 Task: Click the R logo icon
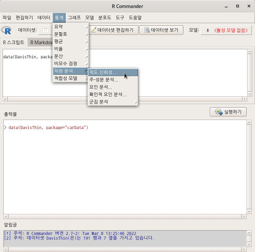point(6,30)
